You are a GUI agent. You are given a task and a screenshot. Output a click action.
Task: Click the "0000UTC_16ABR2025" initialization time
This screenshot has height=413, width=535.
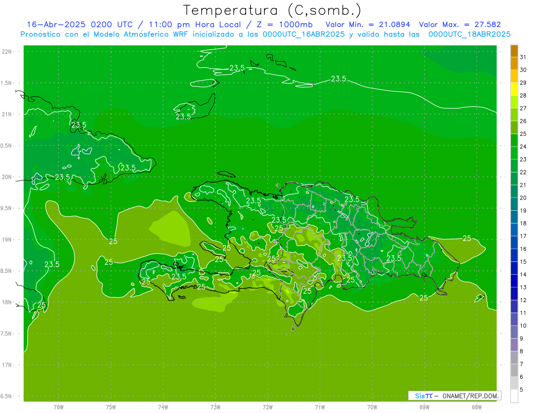pyautogui.click(x=303, y=34)
